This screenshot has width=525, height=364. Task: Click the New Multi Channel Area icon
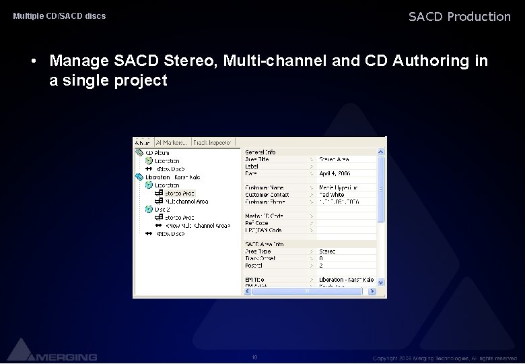tap(159, 226)
